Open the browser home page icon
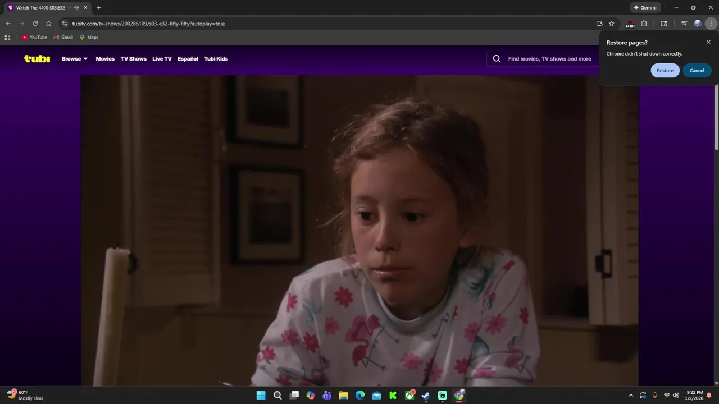This screenshot has width=719, height=404. point(49,24)
